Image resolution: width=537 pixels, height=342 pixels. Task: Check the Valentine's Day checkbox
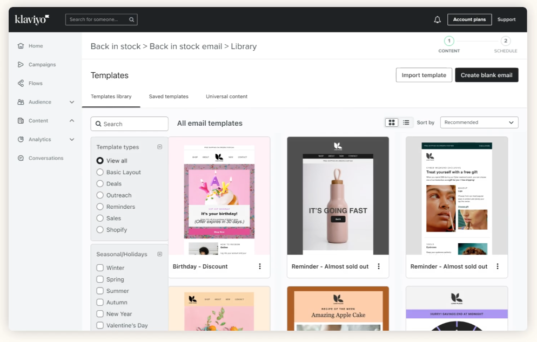100,325
